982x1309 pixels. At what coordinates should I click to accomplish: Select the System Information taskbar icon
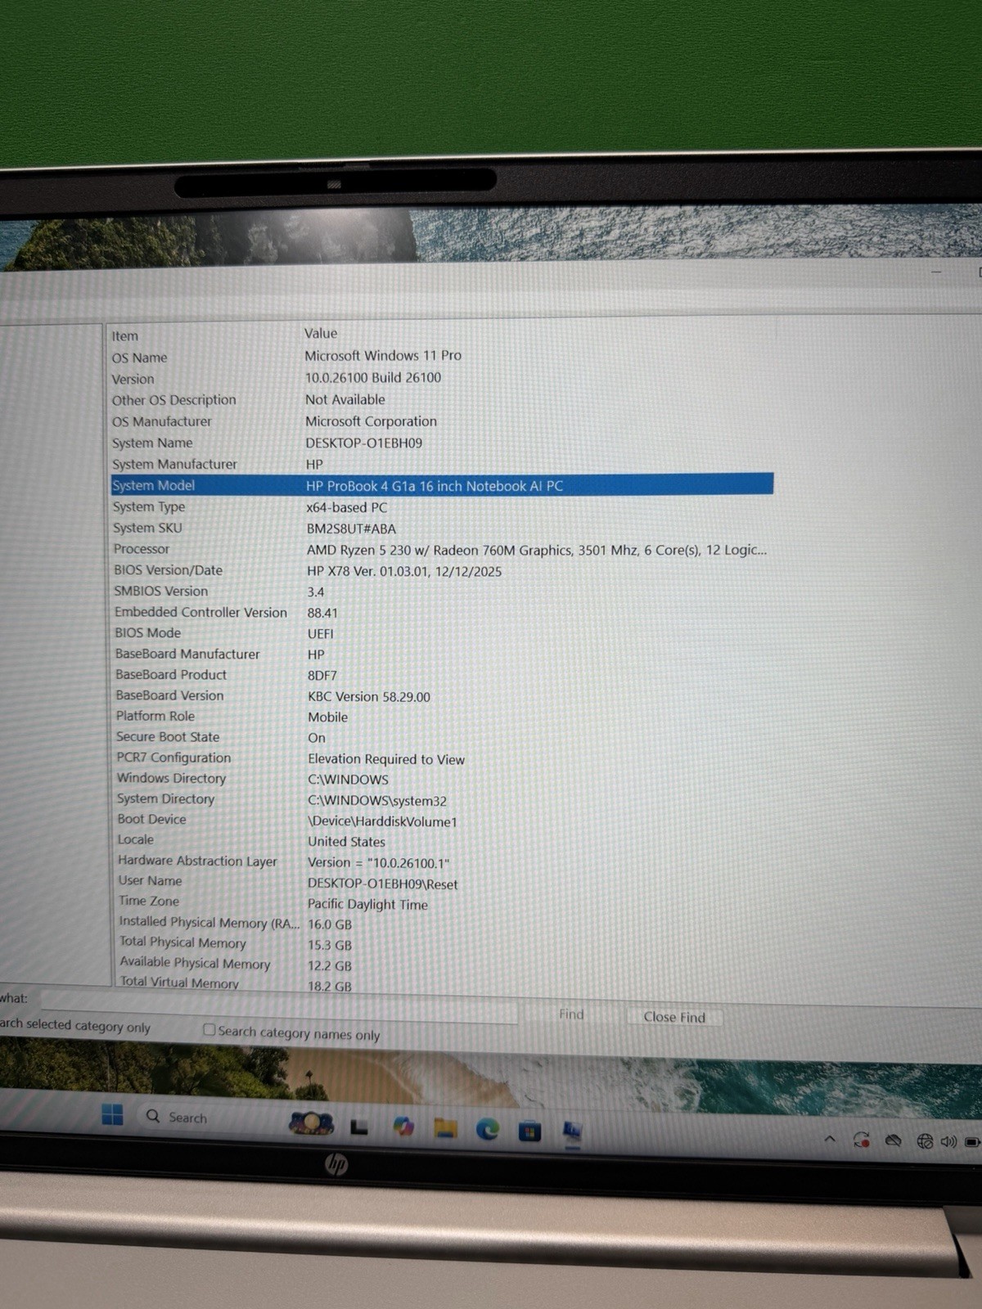tap(572, 1132)
